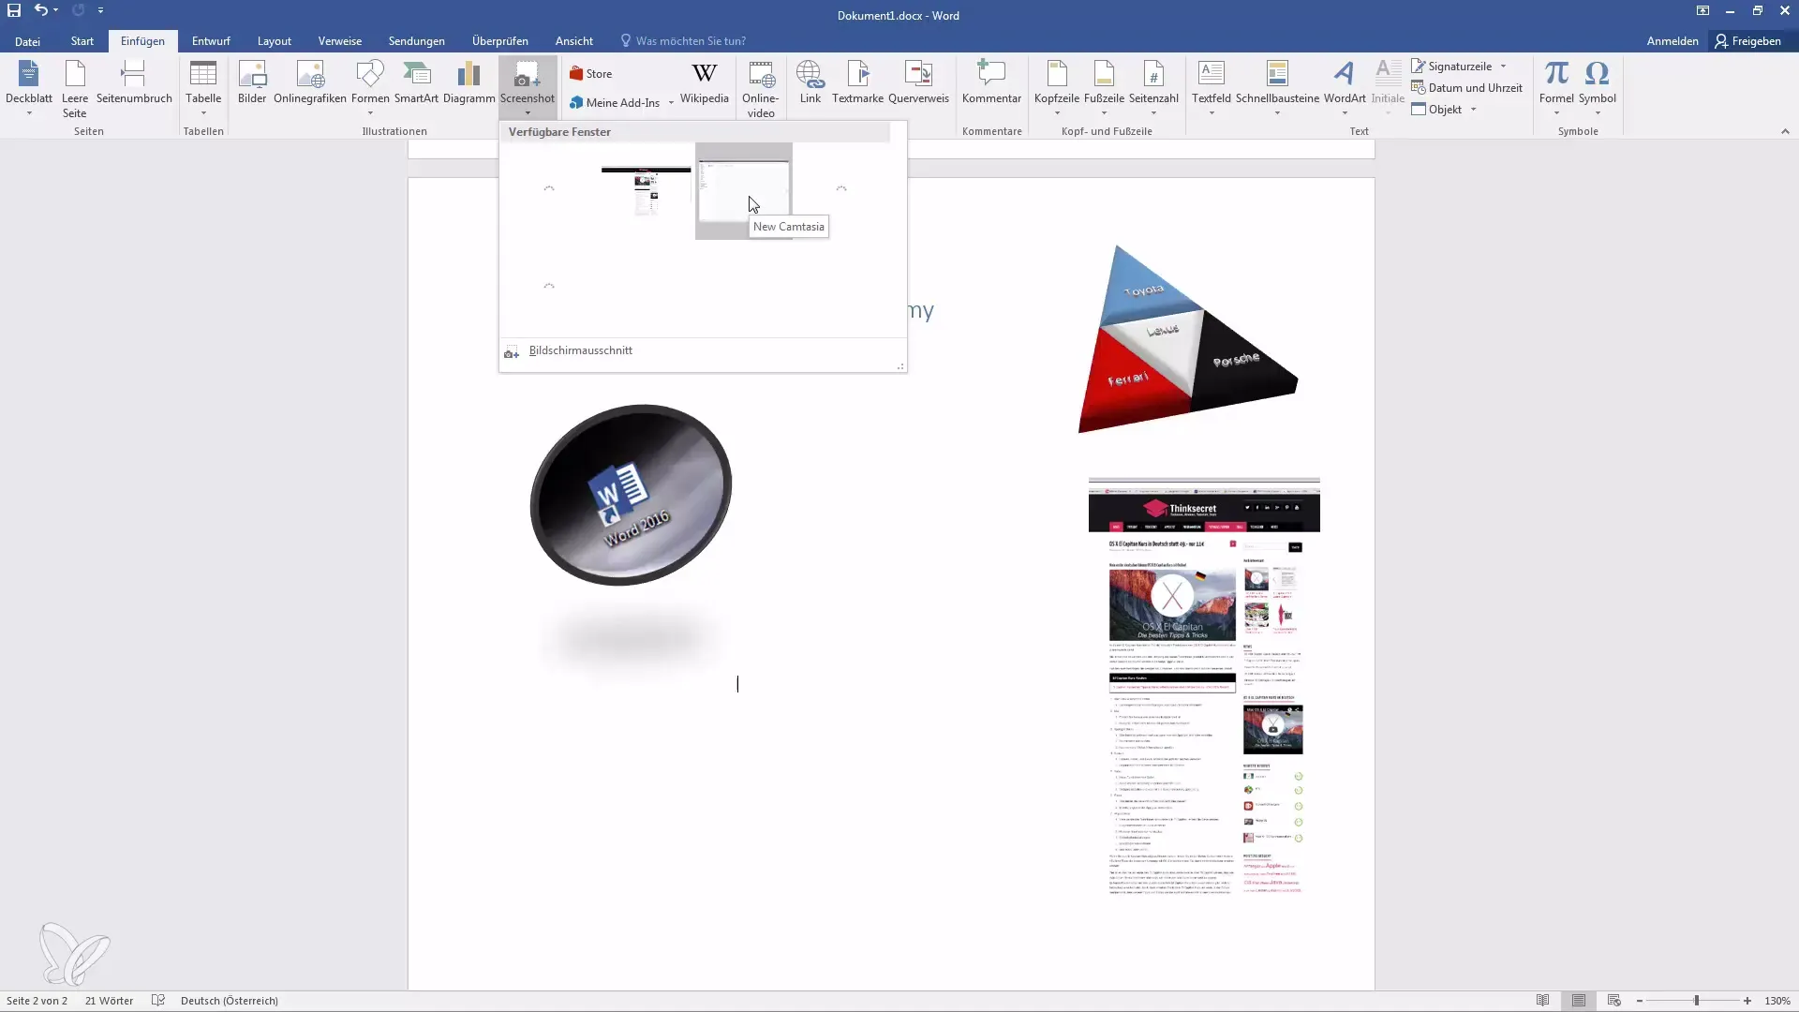Expand the Signaturzeile dropdown arrow
The image size is (1799, 1012).
click(1503, 67)
